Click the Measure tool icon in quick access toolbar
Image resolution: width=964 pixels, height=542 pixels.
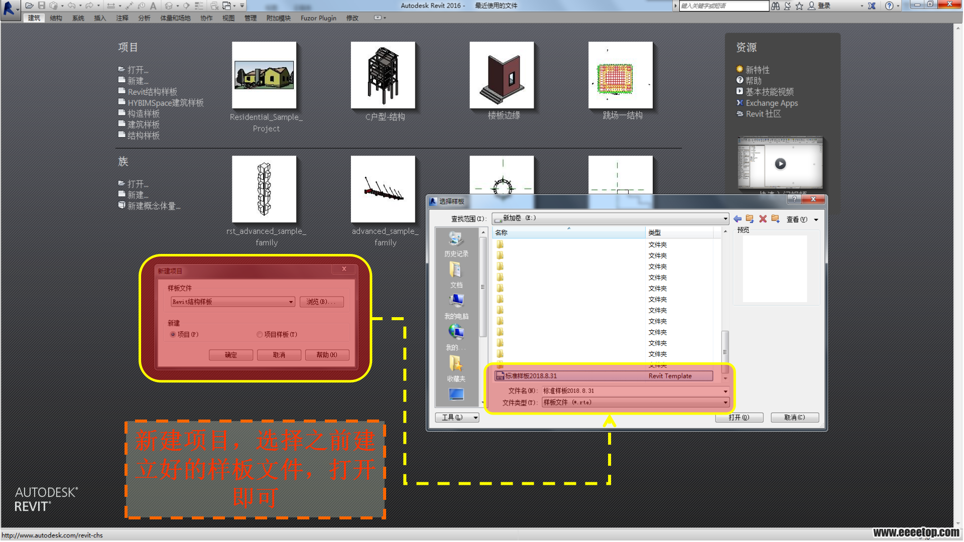click(111, 6)
